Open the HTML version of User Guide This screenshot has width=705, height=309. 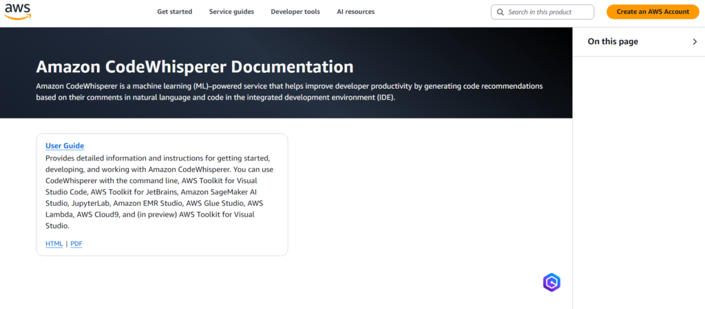pos(54,244)
